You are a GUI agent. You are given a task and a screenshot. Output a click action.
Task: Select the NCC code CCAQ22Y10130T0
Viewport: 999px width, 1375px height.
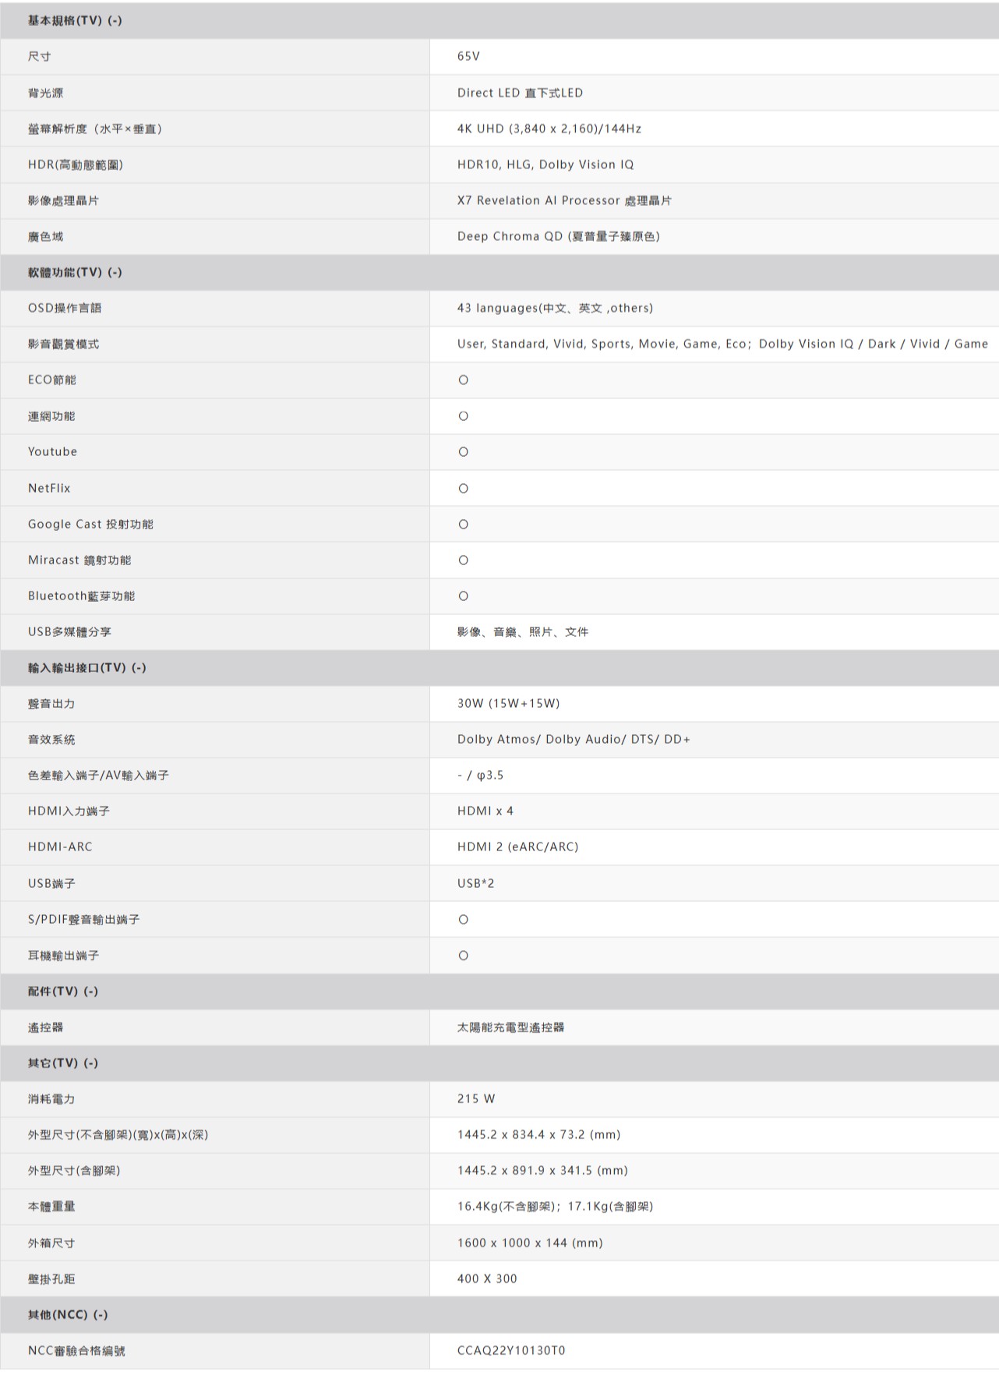(511, 1350)
